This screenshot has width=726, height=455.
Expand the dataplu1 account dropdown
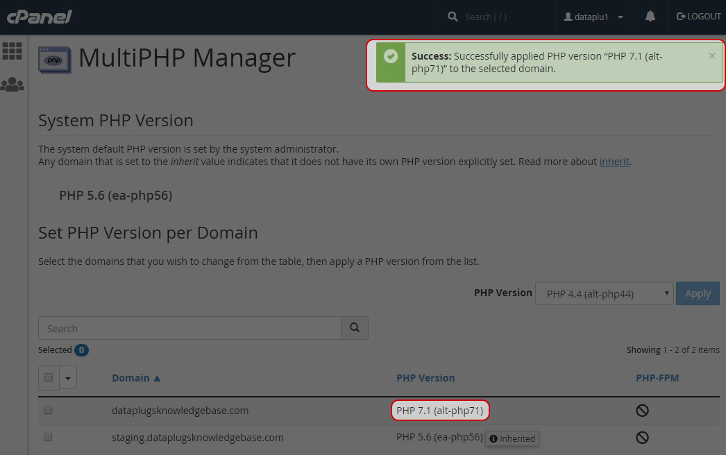tap(593, 16)
